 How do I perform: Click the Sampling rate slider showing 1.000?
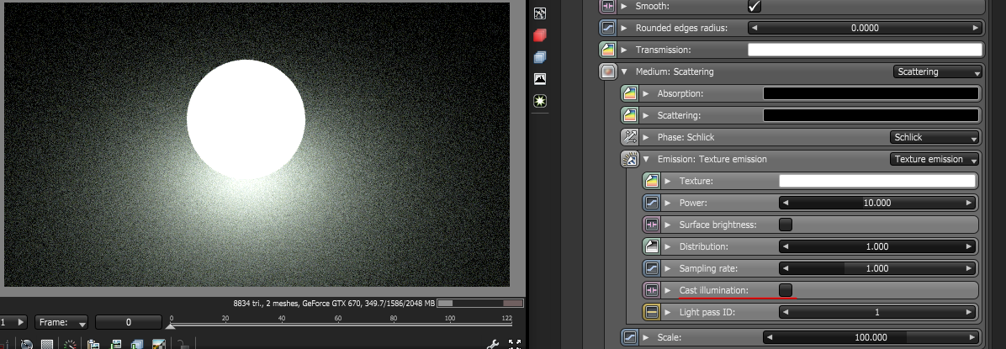[877, 268]
